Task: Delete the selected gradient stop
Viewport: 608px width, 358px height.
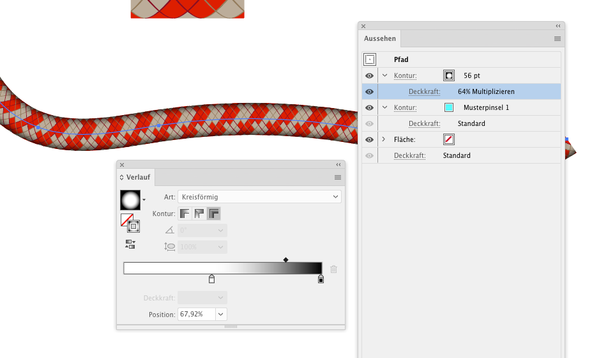Action: tap(333, 268)
